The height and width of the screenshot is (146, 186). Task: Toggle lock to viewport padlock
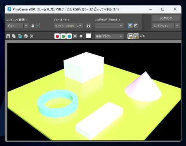[x=88, y=25]
